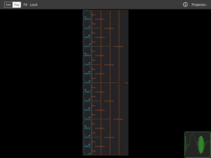Open the Projects> panel
Viewport: 211px width, 158px height.
pyautogui.click(x=199, y=5)
